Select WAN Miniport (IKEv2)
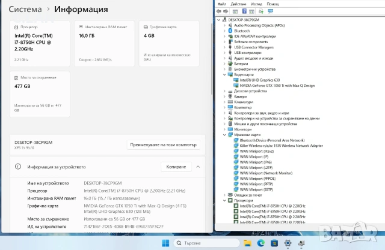385x250 pixels. coord(257,151)
